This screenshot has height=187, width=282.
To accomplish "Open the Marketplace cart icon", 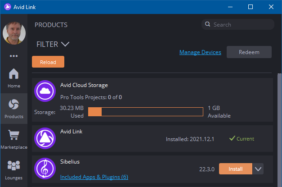I will pyautogui.click(x=13, y=135).
